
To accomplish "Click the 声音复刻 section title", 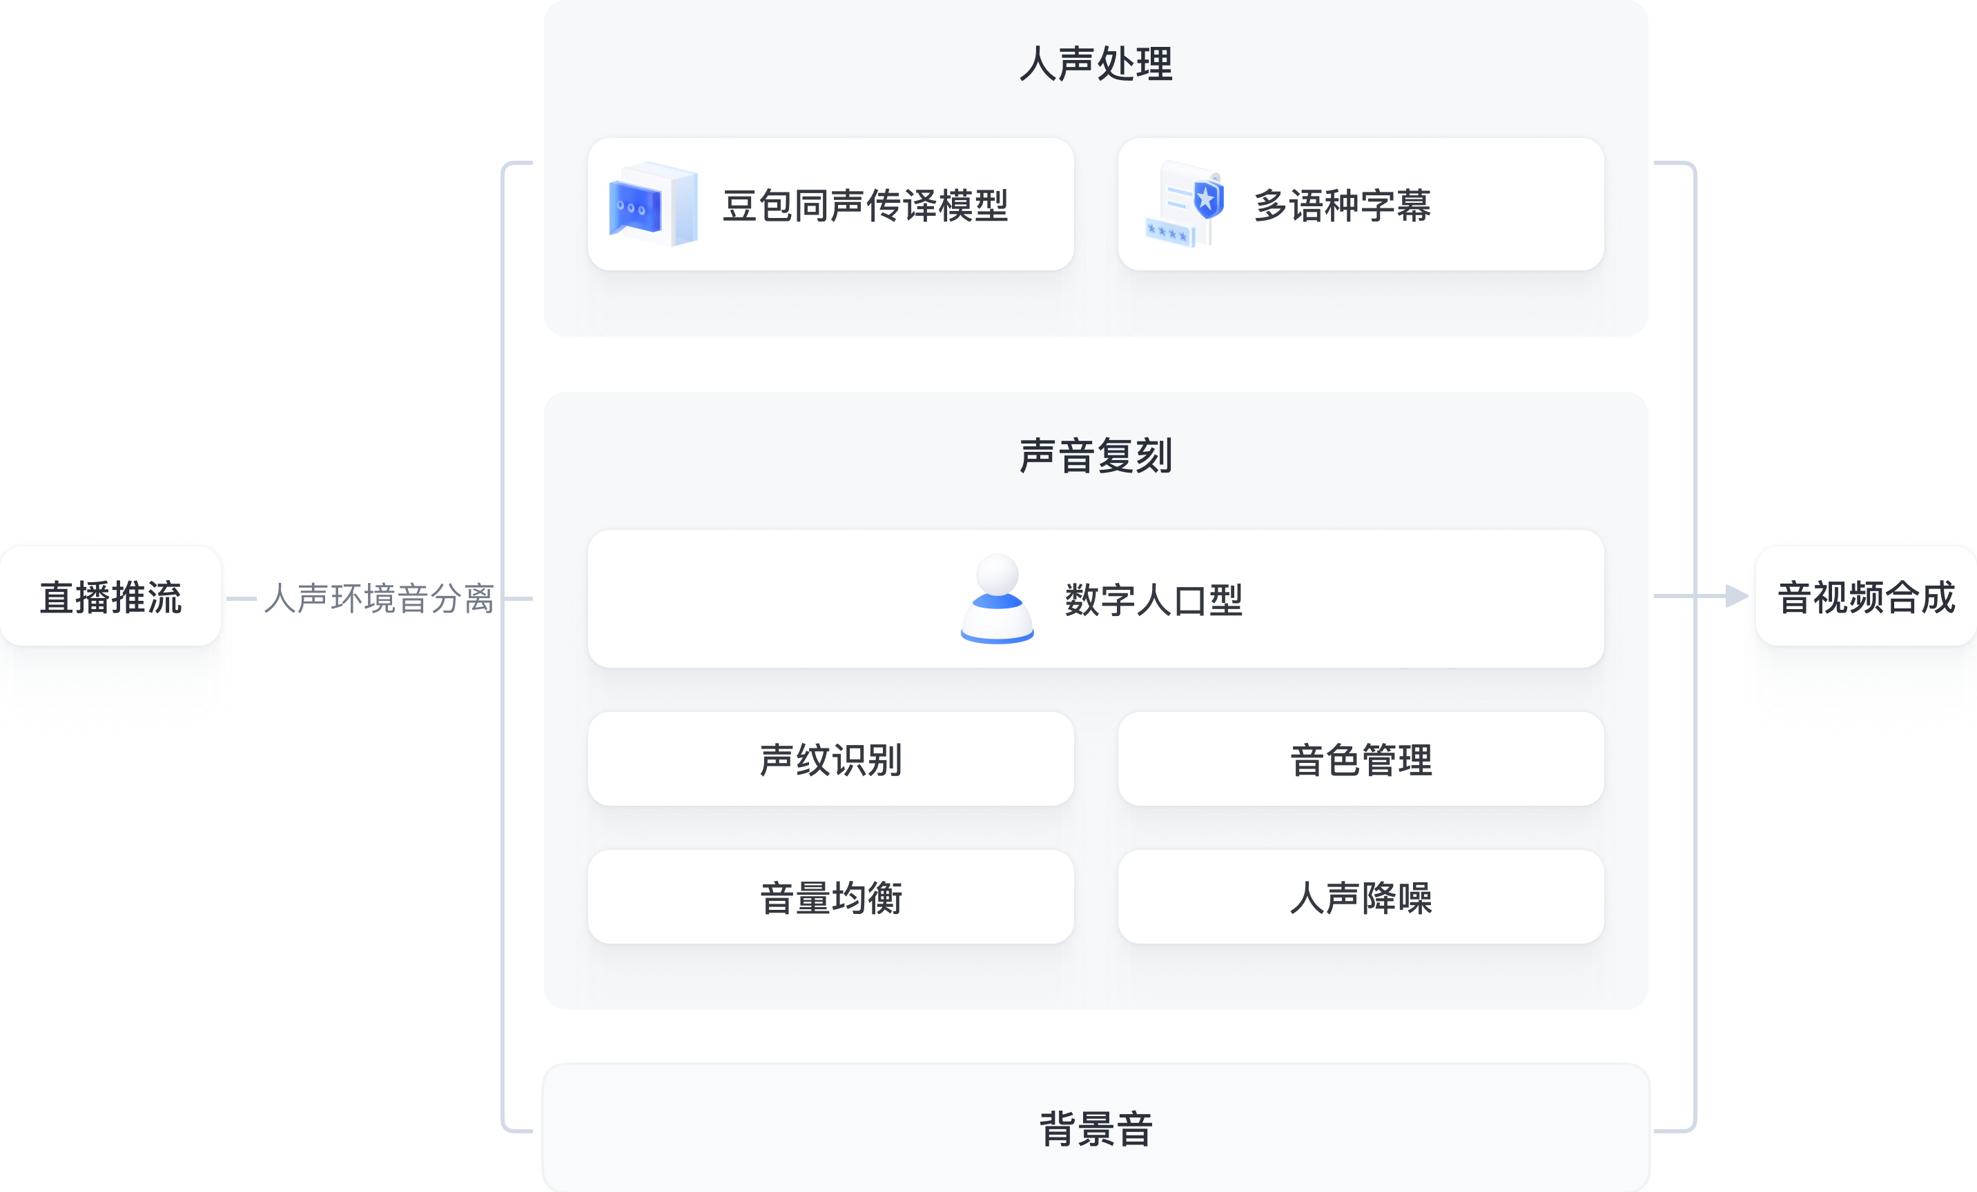I will (x=1096, y=455).
